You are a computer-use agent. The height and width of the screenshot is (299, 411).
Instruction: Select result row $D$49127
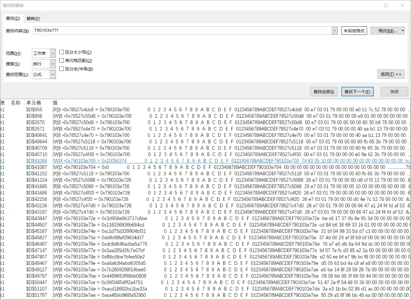(x=205, y=270)
